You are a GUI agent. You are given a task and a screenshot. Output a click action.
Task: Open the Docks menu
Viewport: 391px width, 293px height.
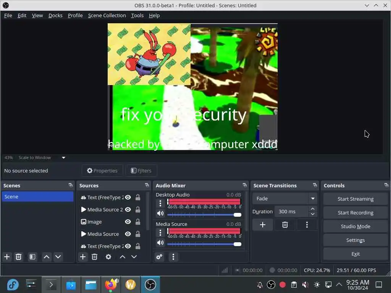[x=55, y=15]
